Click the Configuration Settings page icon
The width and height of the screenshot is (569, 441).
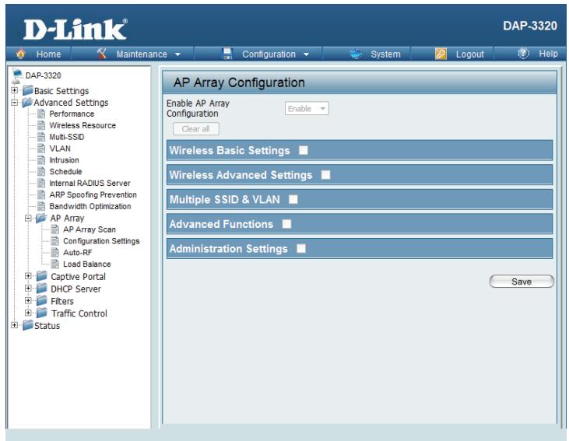coord(54,241)
